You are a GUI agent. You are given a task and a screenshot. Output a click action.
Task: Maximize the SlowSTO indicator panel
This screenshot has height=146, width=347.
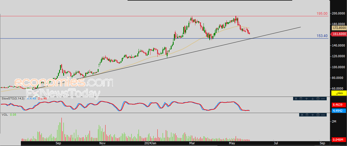point(301,99)
